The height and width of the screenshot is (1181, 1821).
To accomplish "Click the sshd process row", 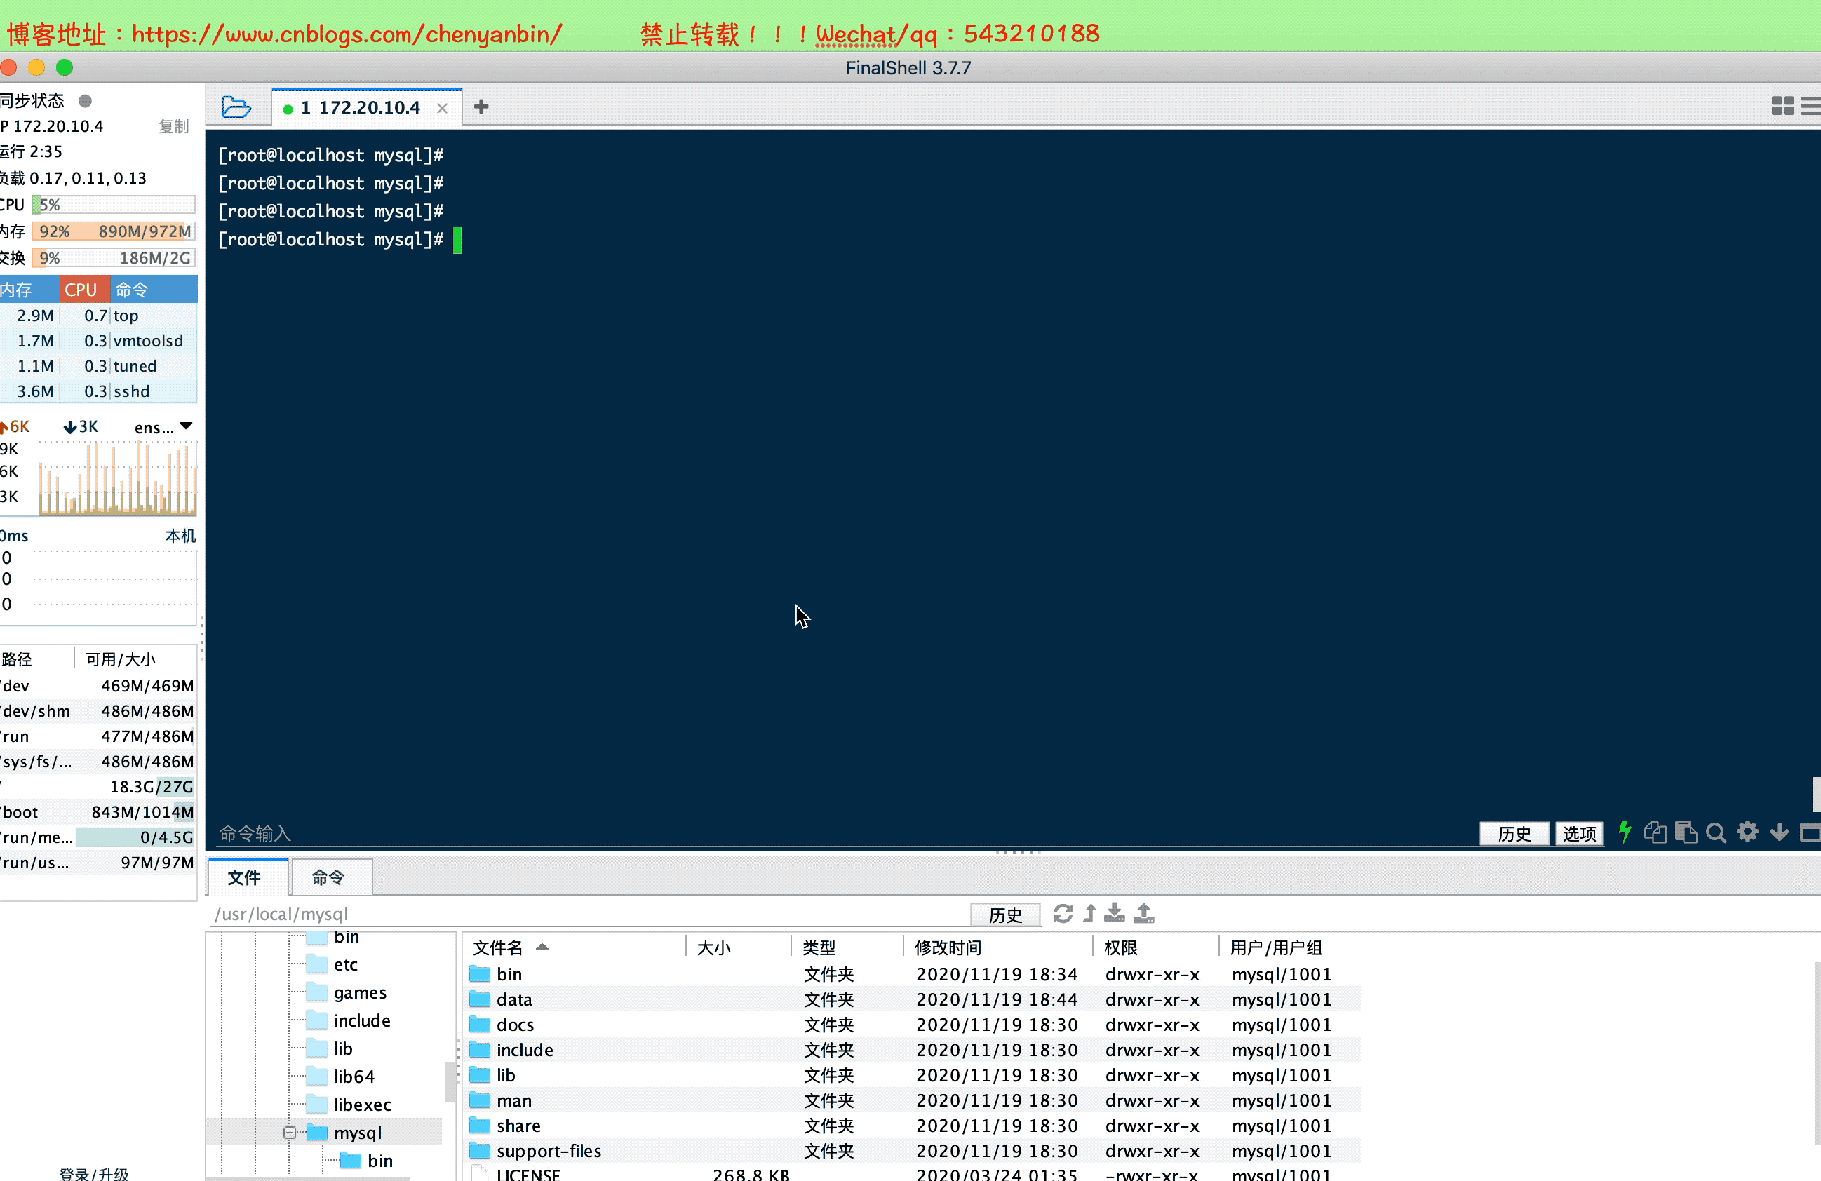I will pos(99,391).
